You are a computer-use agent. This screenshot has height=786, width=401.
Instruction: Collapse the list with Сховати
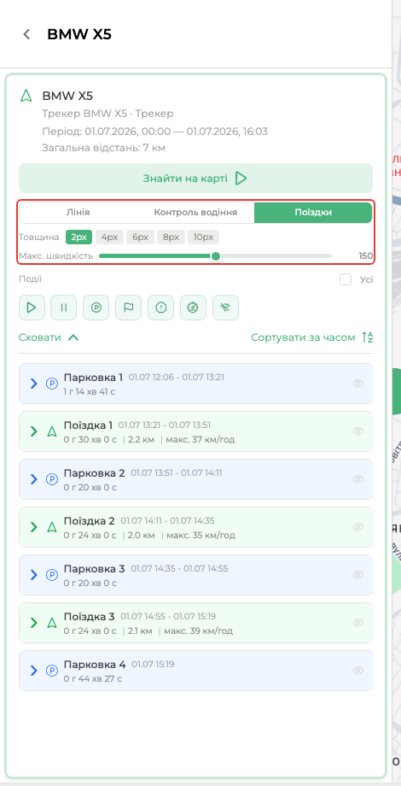coord(49,337)
